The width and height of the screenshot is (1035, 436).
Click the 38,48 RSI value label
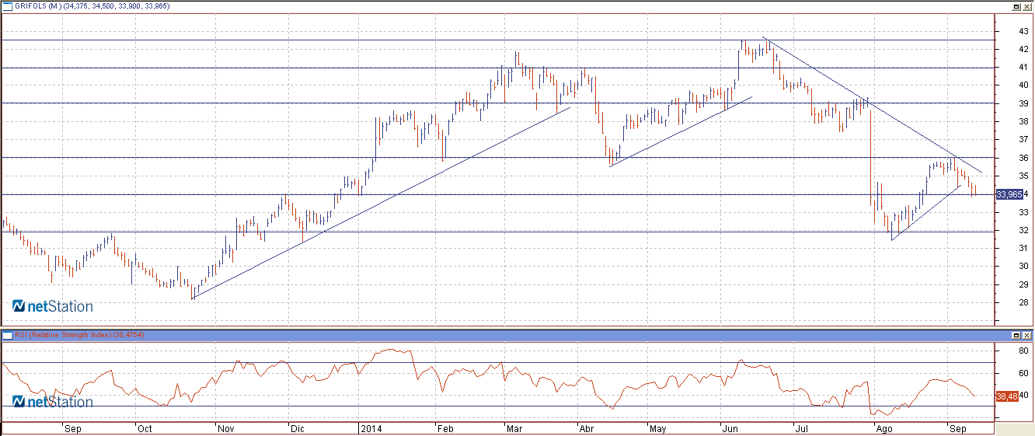[1006, 396]
